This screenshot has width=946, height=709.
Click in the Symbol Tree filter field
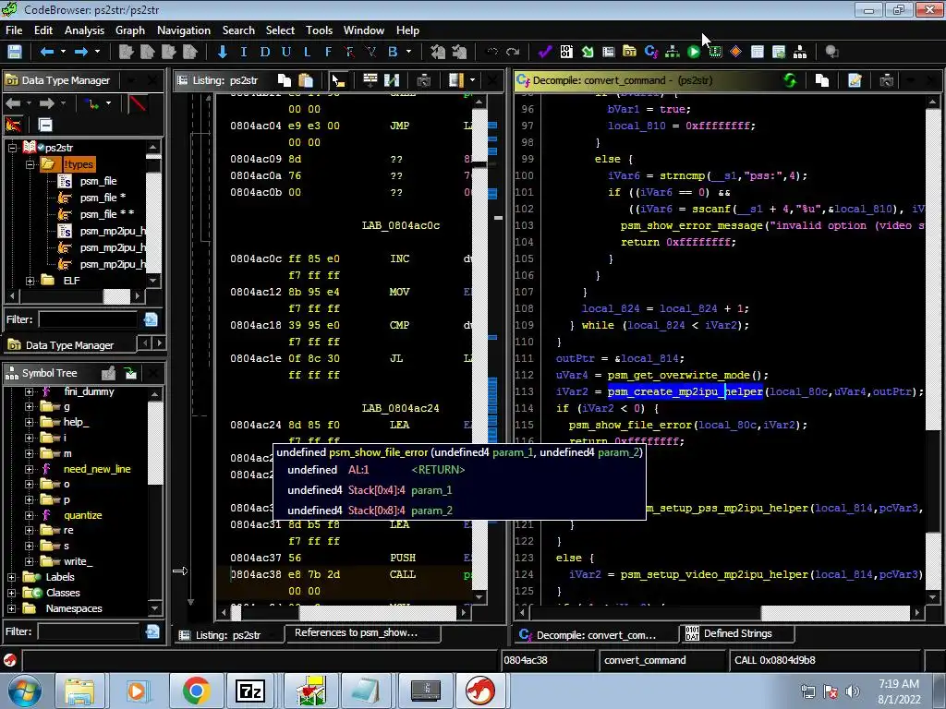89,631
